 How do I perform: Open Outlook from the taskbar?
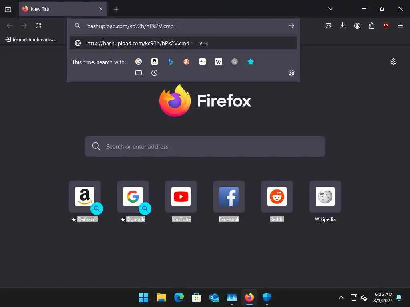(214, 297)
